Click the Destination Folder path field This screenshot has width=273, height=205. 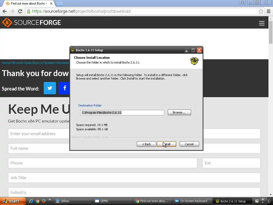coord(122,113)
